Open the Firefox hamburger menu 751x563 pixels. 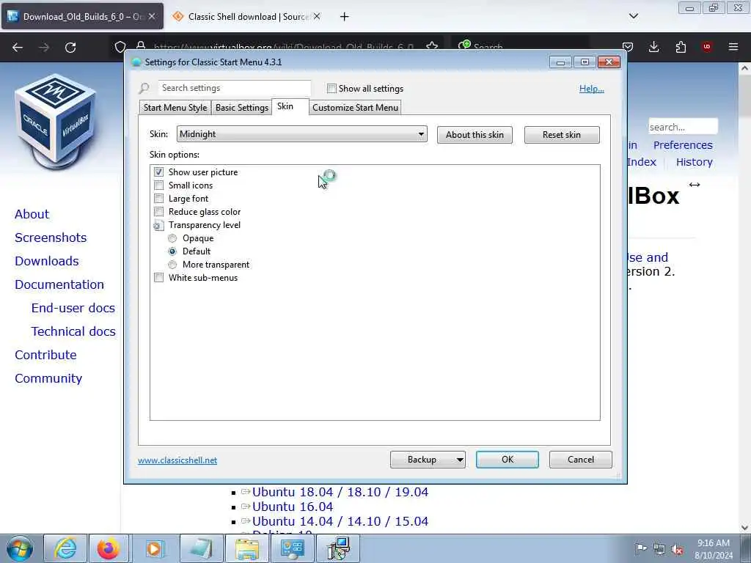(733, 47)
